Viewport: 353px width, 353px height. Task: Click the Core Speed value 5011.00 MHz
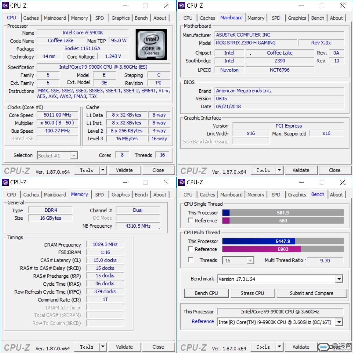click(58, 115)
